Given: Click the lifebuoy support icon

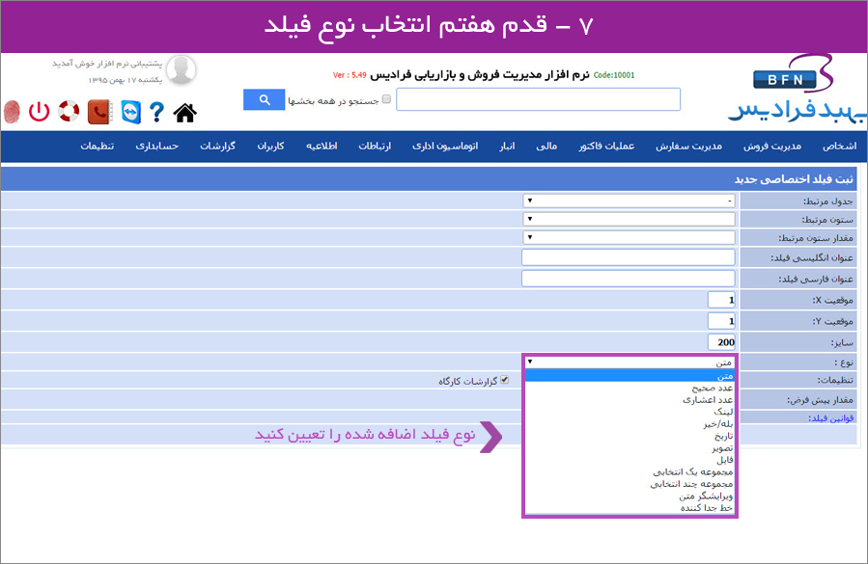Looking at the screenshot, I should coord(70,111).
